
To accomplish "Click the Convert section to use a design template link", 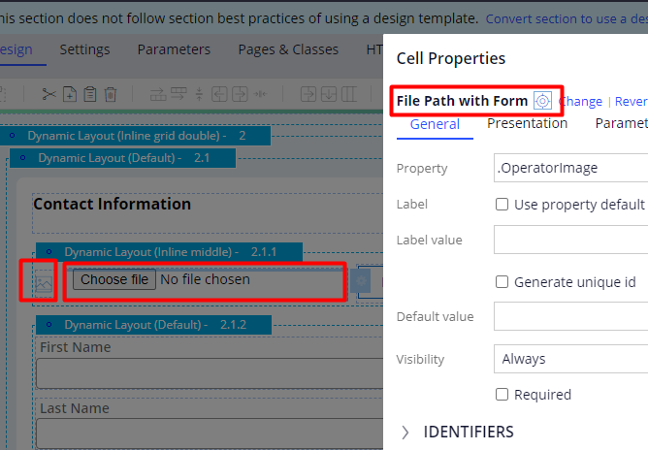I will [567, 19].
